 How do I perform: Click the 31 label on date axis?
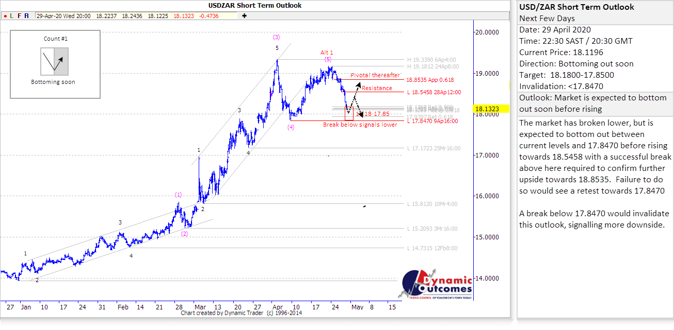pyautogui.click(x=101, y=307)
